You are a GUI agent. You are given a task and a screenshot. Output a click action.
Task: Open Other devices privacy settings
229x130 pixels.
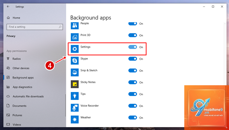pos(21,68)
